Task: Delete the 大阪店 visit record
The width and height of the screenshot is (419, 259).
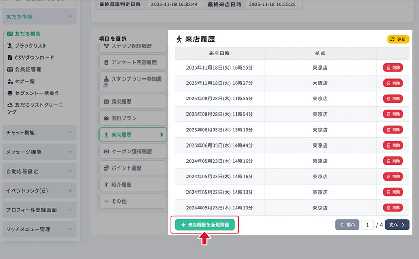Action: pyautogui.click(x=393, y=83)
